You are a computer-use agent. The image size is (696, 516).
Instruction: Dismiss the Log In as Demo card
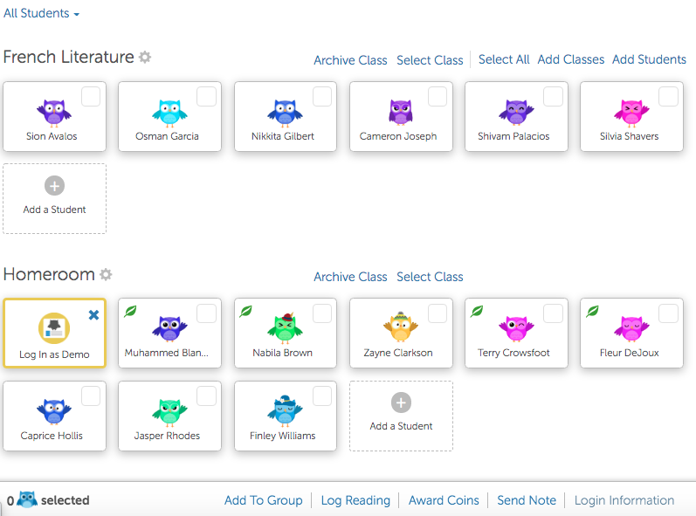[x=93, y=314]
